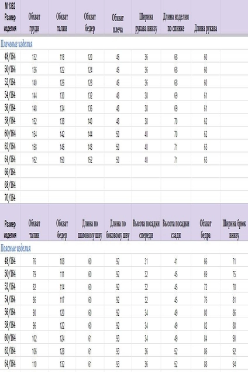Viewport: 248px width, 372px height.
Task: Select trouser width value 94 for 64/164
Action: (234, 364)
